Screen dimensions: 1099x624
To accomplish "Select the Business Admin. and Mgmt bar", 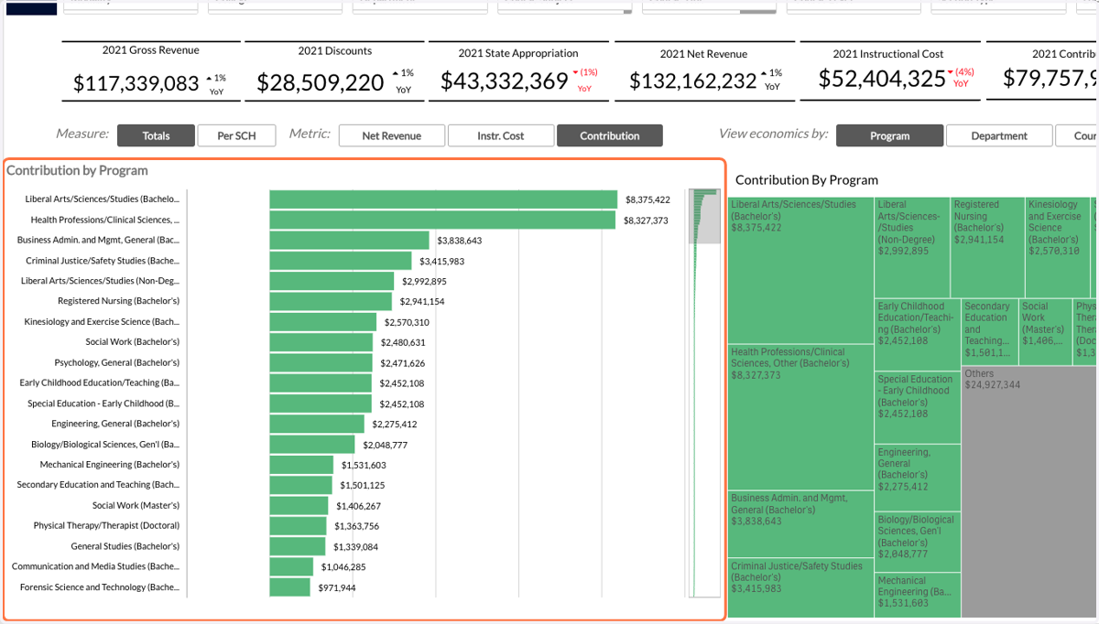I will pyautogui.click(x=349, y=241).
